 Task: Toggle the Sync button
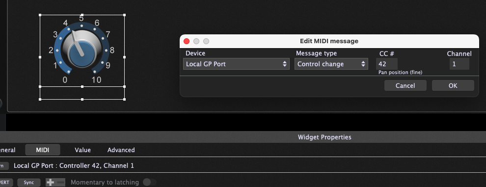[x=29, y=183]
